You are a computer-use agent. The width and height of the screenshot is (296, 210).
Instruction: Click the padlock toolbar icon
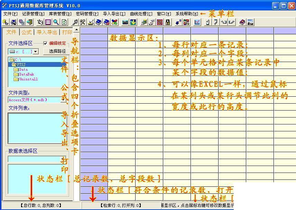coord(168,22)
